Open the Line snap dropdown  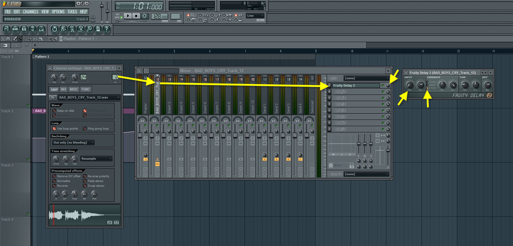point(255,16)
